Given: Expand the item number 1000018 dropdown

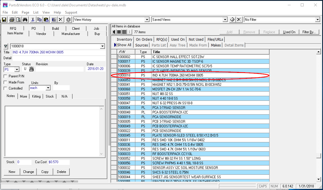Looking at the screenshot, I should pyautogui.click(x=103, y=46).
